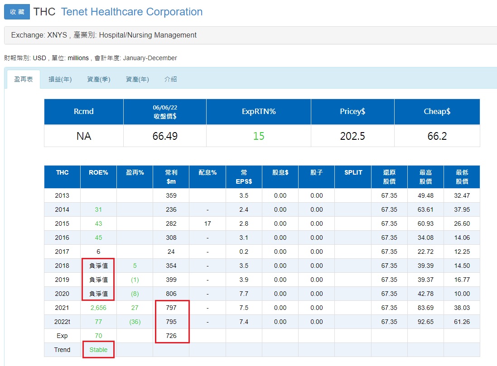Click the 股子 column header
The image size is (497, 366).
pos(316,177)
